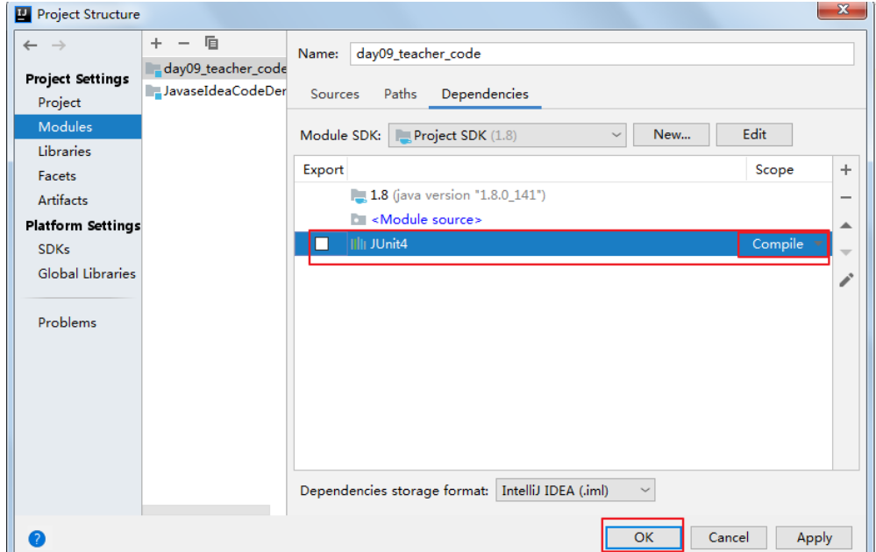
Task: Select the JavaseIdeaCodeDemo module row
Action: 215,91
